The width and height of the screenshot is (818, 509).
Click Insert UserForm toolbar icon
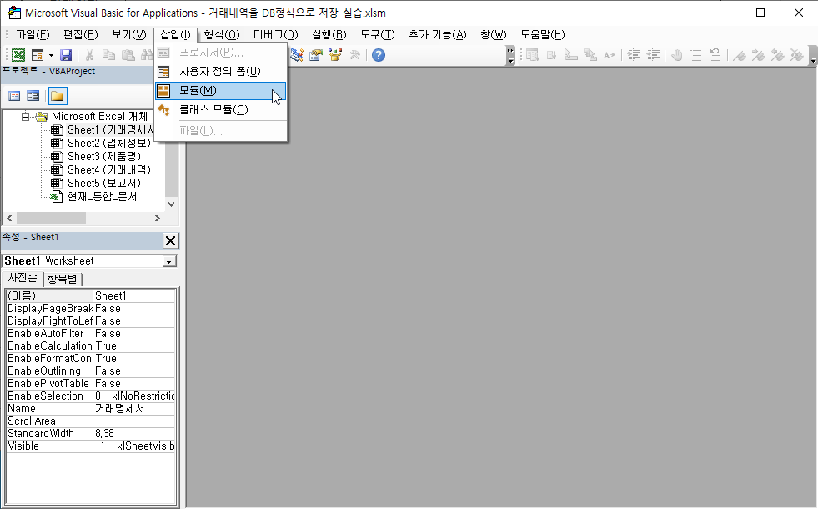point(38,55)
